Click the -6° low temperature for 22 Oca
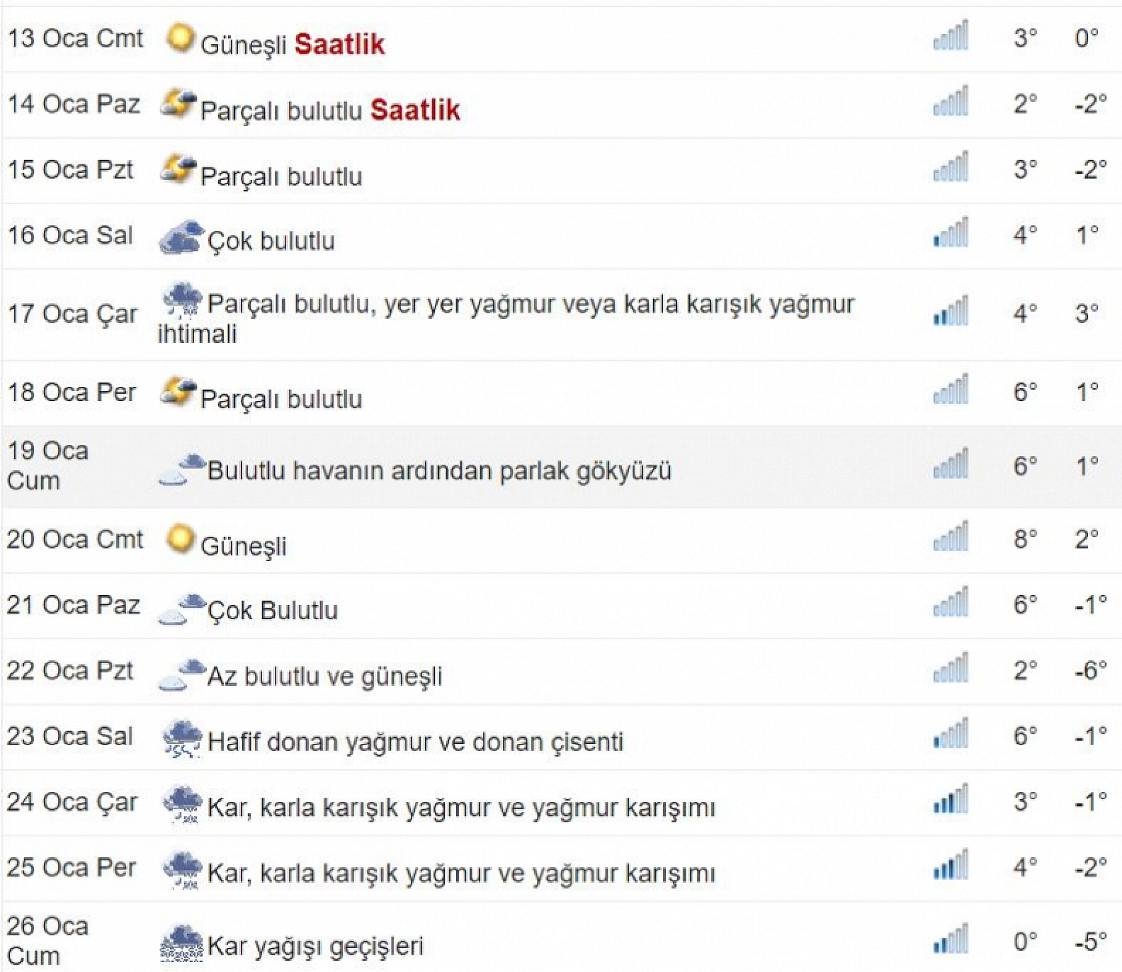This screenshot has height=972, width=1122. (x=1090, y=670)
